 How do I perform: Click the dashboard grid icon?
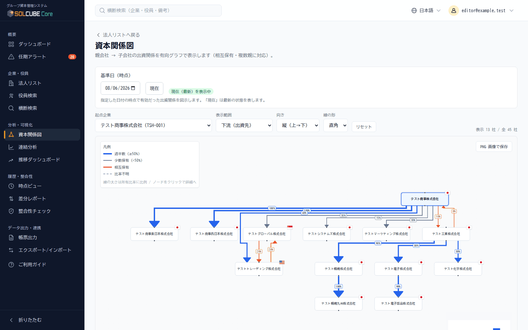[x=11, y=44]
